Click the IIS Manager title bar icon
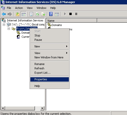The image size is (127, 115). (3, 2)
